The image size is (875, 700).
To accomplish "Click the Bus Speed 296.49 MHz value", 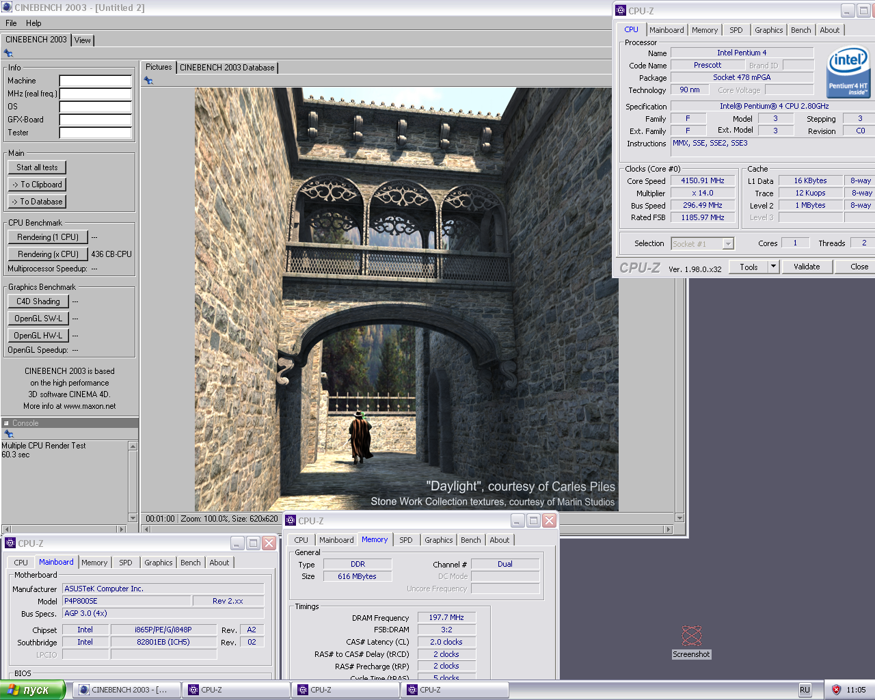I will tap(703, 205).
